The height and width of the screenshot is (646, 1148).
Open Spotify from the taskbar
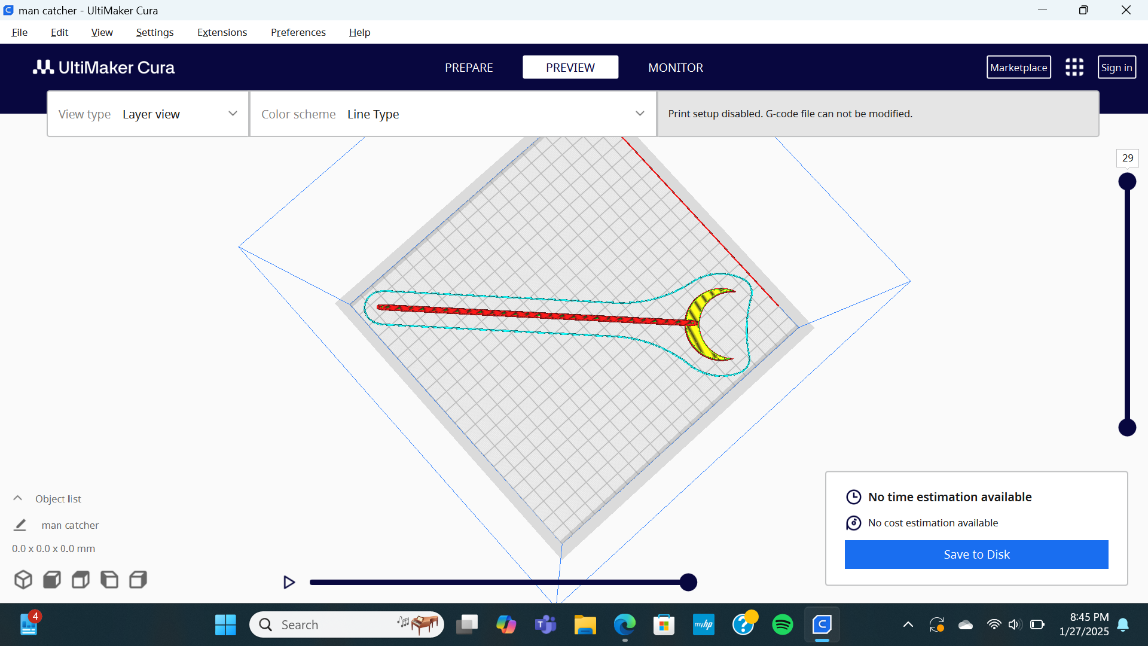(x=782, y=624)
